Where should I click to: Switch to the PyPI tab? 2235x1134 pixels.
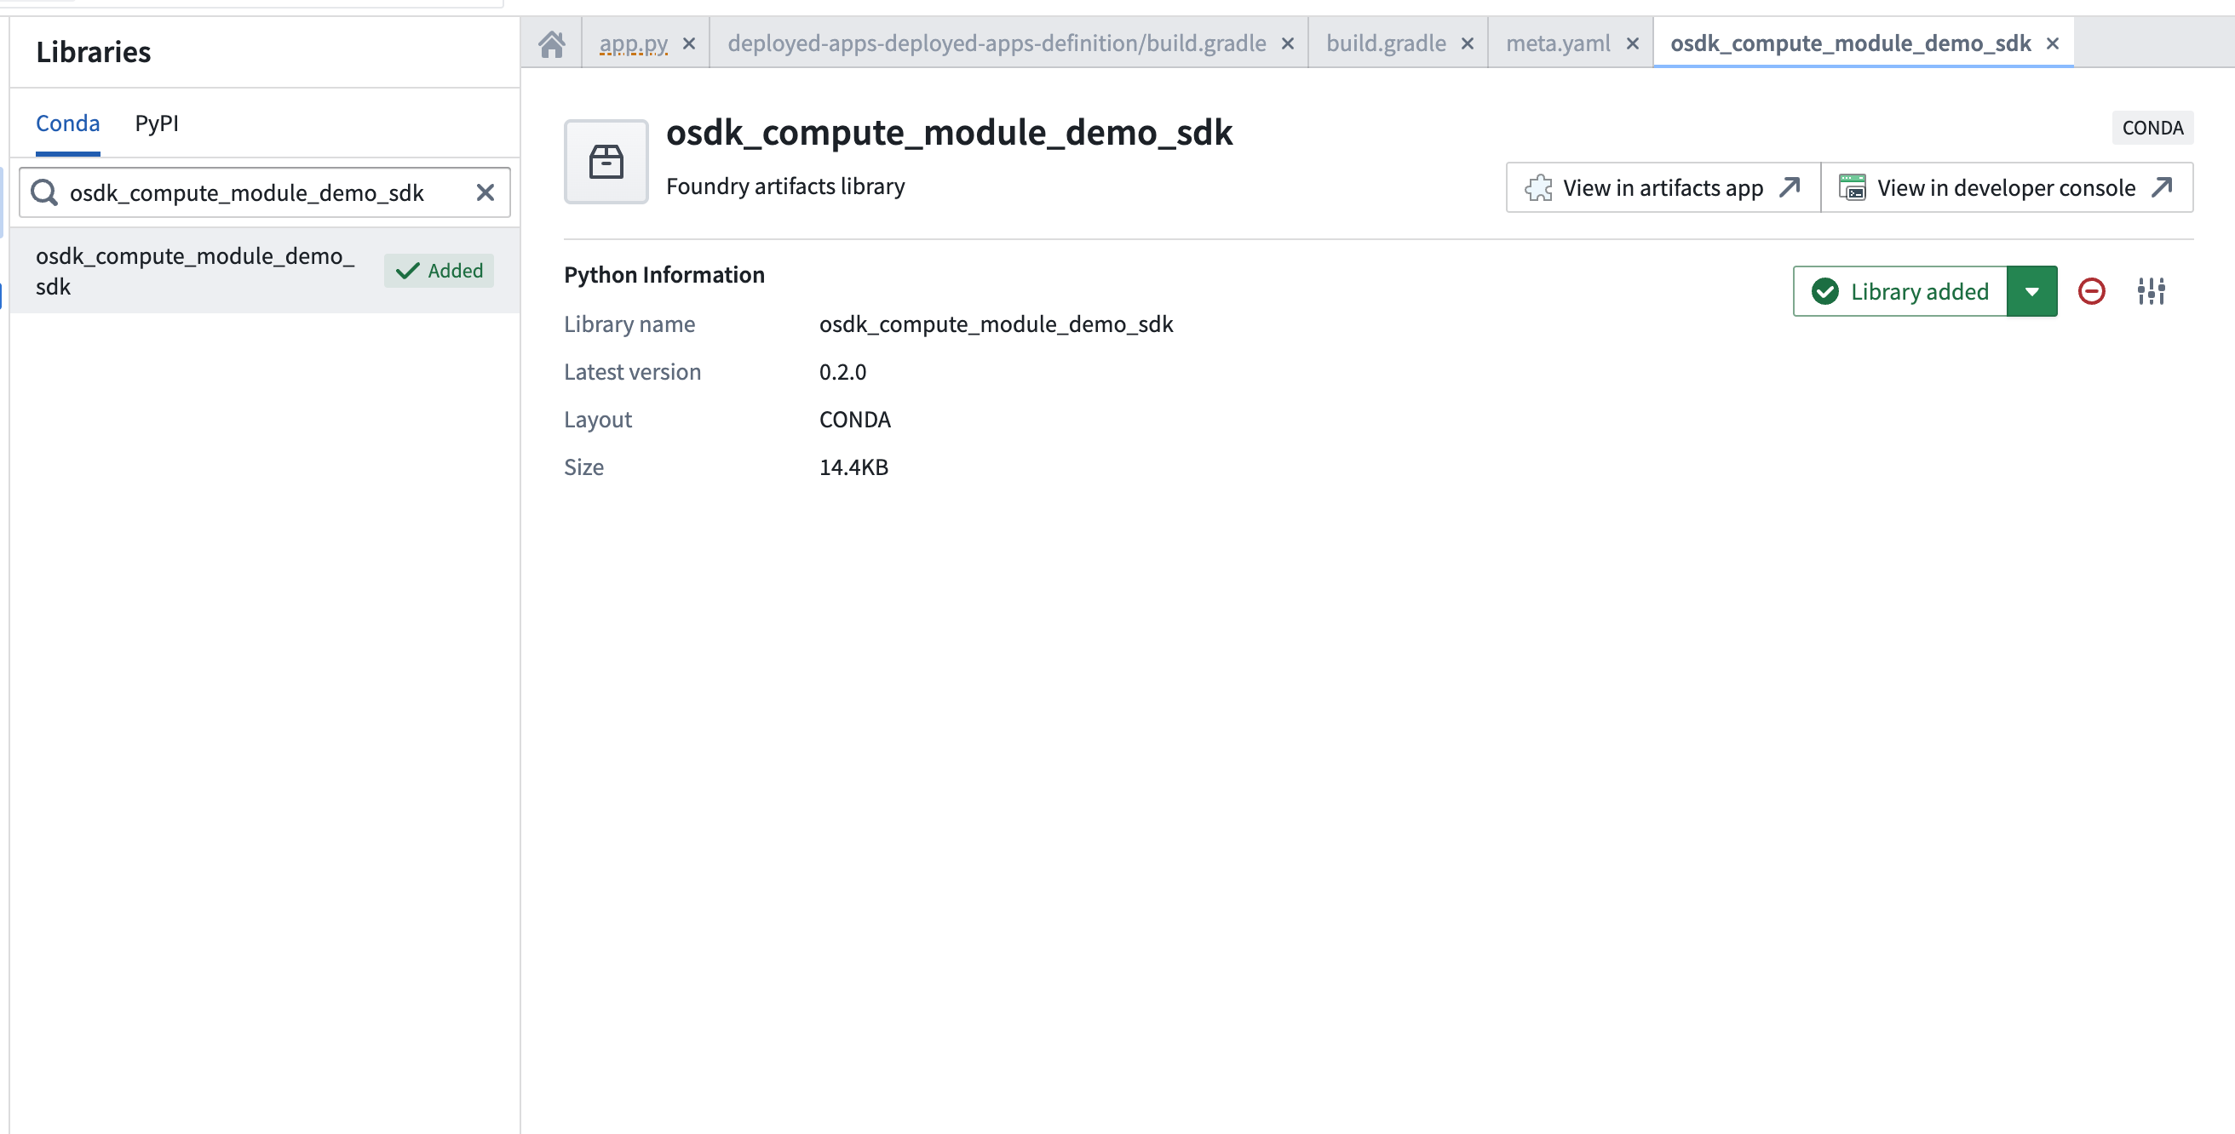tap(156, 123)
